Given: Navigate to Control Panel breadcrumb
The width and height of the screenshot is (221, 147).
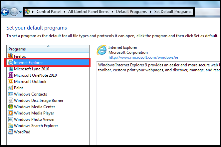Looking at the screenshot, I should (x=49, y=12).
